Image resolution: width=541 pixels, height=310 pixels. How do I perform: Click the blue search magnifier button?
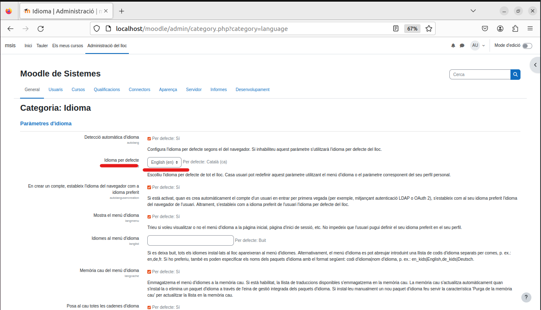point(515,74)
